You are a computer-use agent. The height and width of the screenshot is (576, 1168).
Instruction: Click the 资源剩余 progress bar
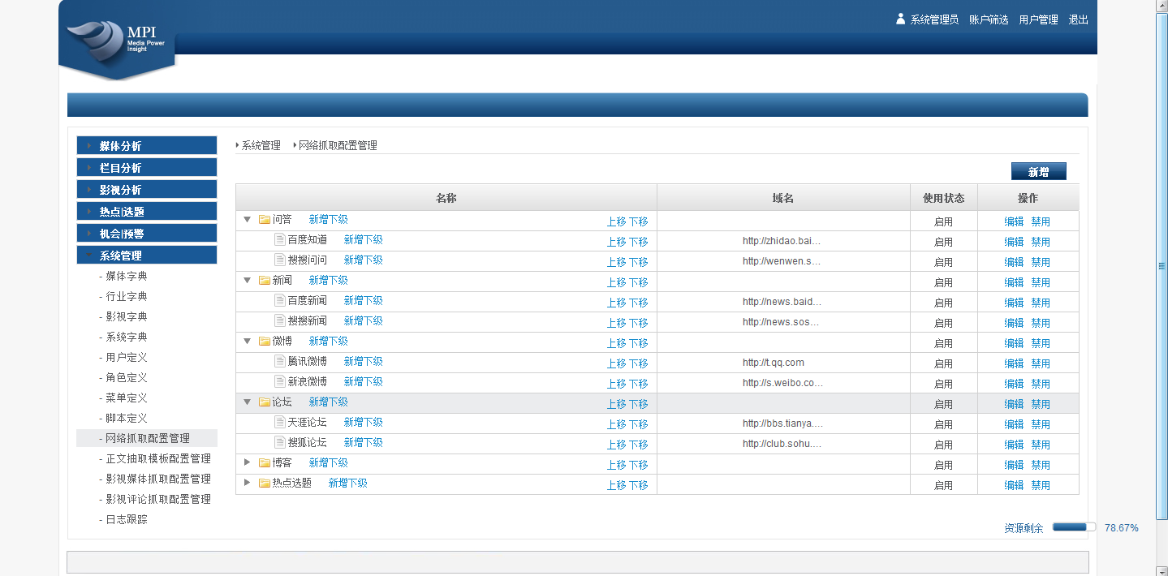(1073, 527)
